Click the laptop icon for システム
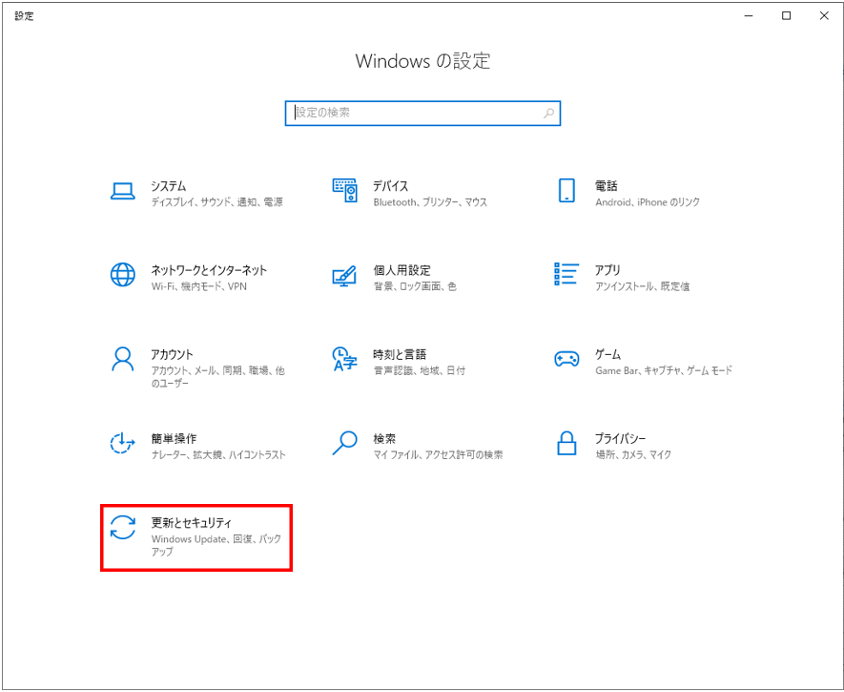This screenshot has height=692, width=844. tap(123, 191)
